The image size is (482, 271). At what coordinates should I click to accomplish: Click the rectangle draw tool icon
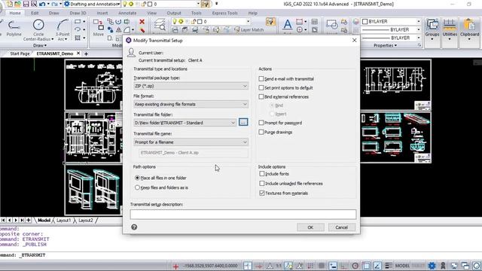point(78,22)
